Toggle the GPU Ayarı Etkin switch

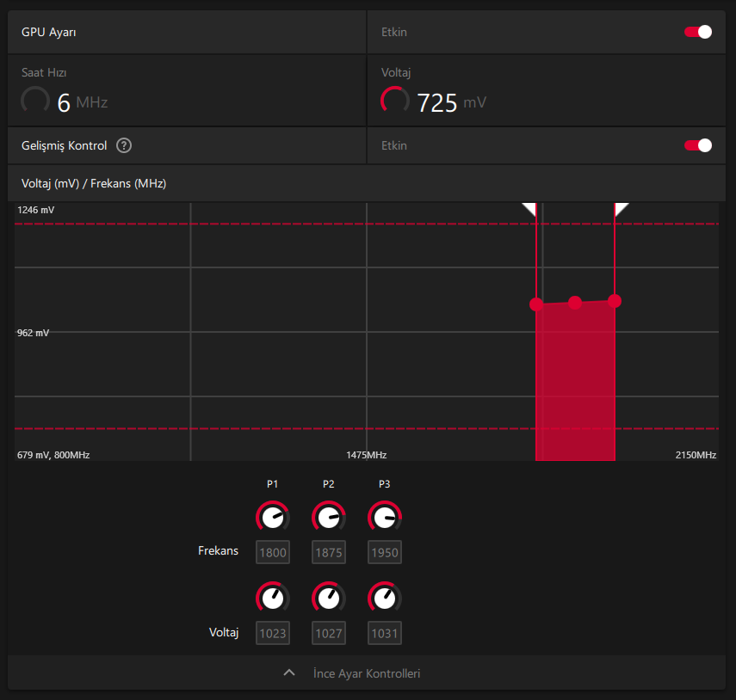(x=698, y=32)
